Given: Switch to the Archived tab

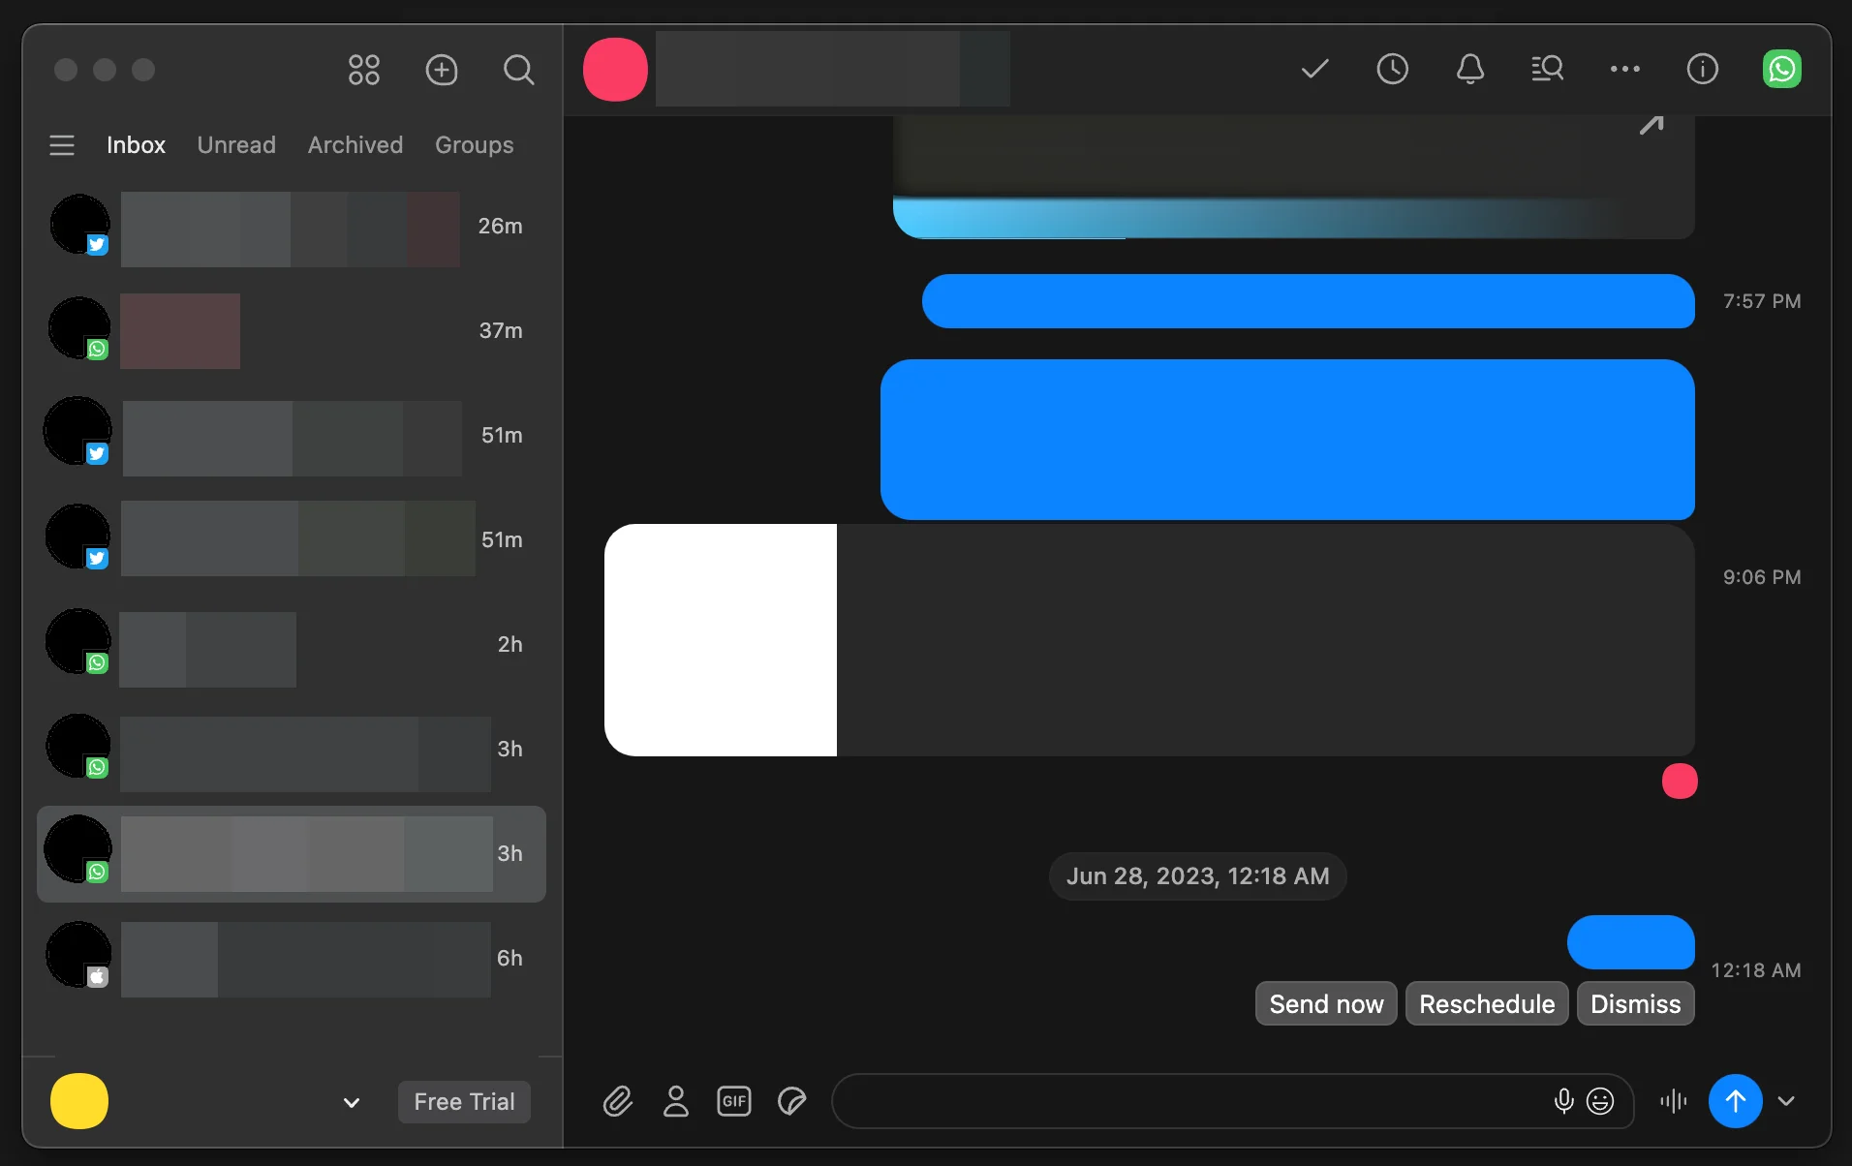Looking at the screenshot, I should click(x=355, y=144).
